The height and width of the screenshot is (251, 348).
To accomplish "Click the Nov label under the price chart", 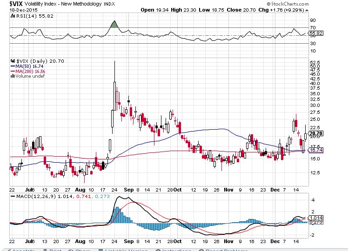I will click(x=228, y=190).
